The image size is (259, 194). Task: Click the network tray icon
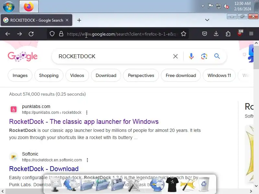pos(218,6)
